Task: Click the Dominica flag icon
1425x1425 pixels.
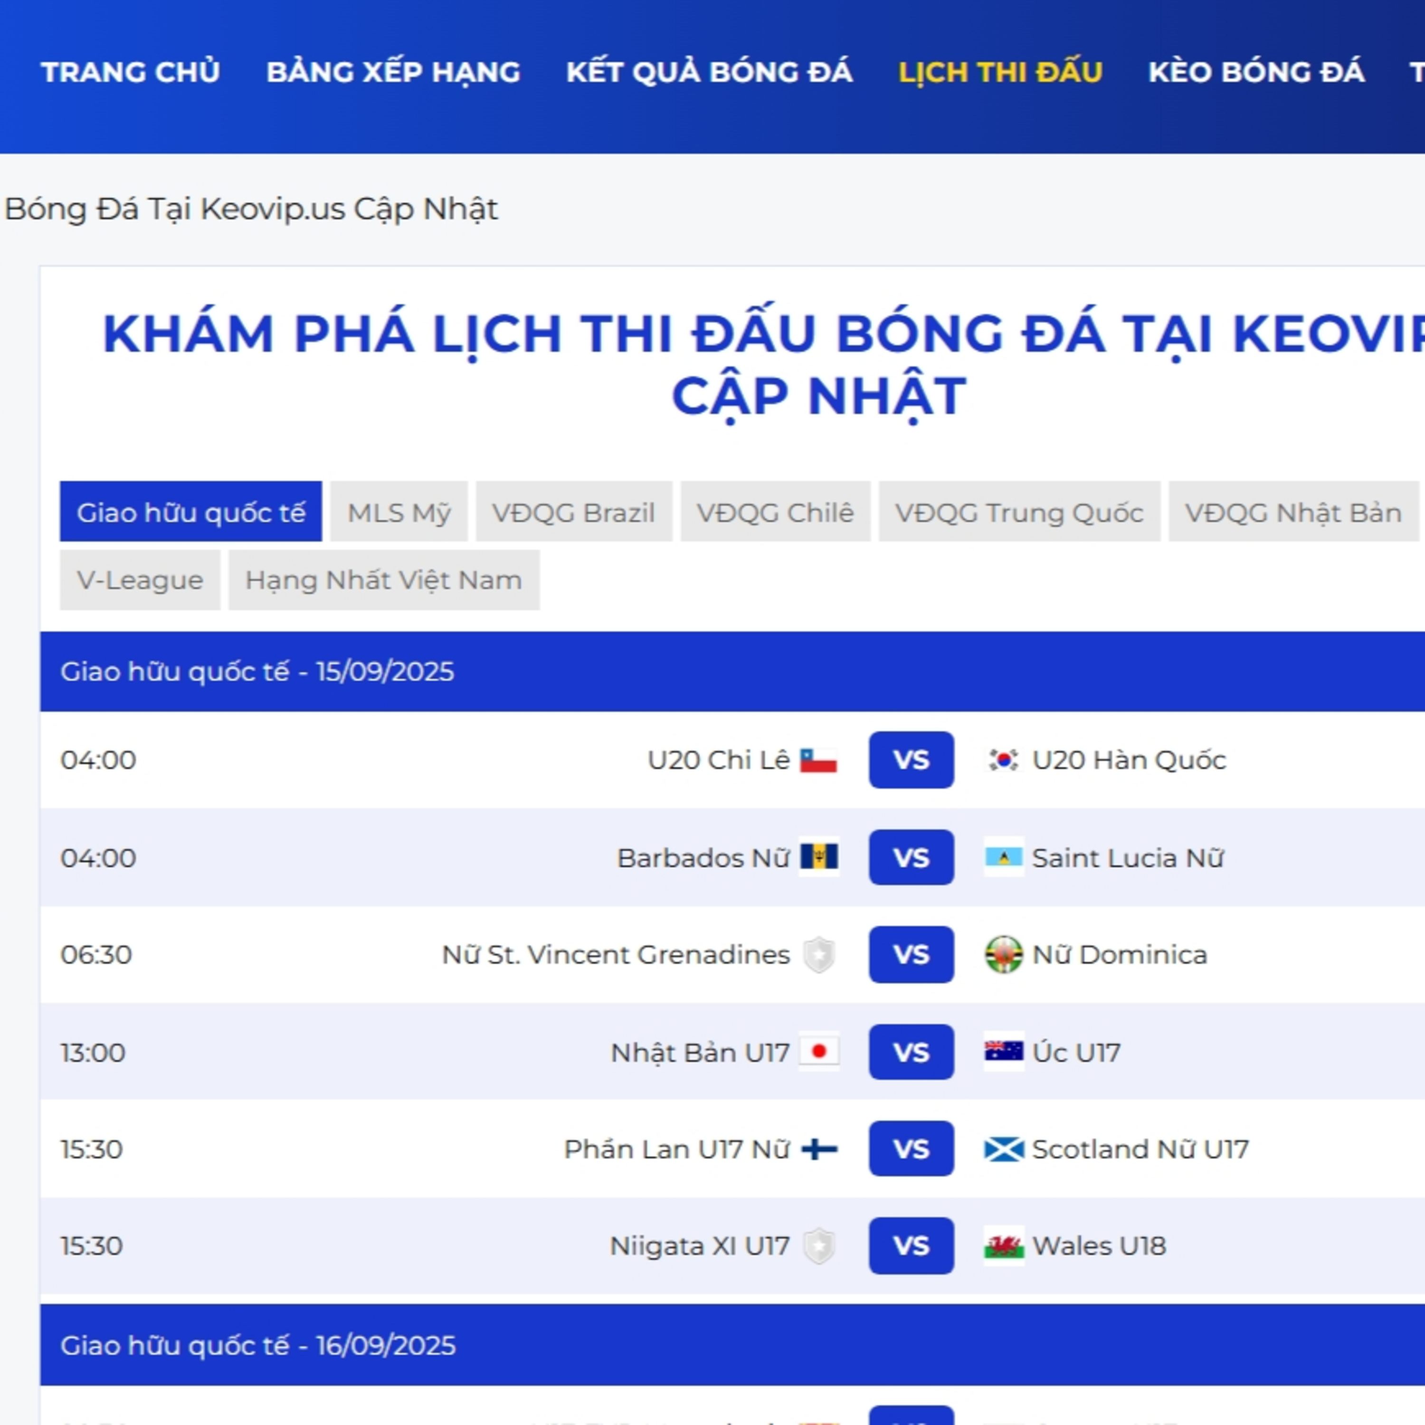Action: (1003, 954)
